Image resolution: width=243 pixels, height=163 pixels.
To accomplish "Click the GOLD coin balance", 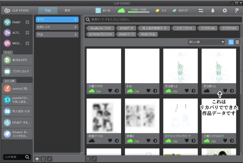I will point(161,11).
